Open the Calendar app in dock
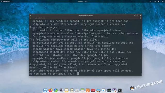The width and height of the screenshot is (165, 93). pos(82,90)
